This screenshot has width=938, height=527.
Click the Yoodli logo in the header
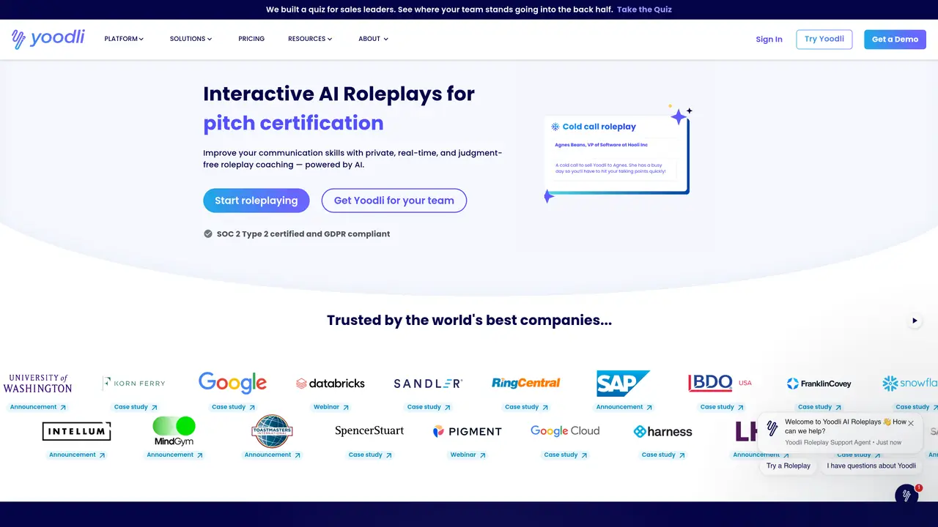click(x=48, y=39)
